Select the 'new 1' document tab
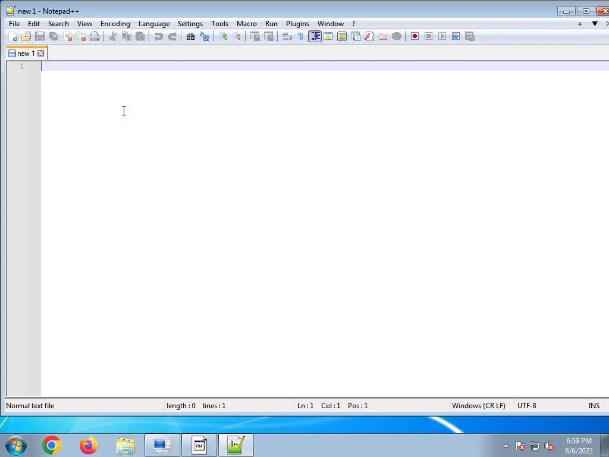This screenshot has width=609, height=457. click(x=27, y=53)
